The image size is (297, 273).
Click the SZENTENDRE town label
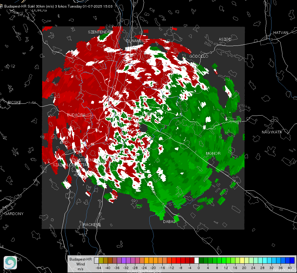(100, 32)
